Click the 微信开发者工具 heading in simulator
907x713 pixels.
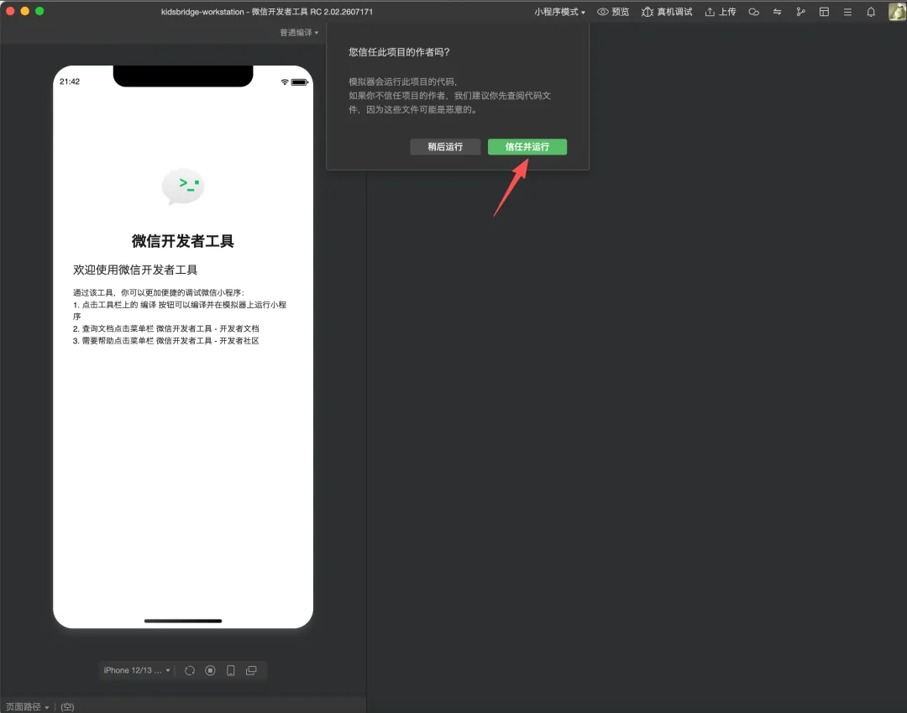[183, 241]
